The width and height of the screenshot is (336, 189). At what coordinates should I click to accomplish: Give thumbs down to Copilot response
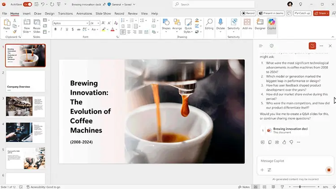291,142
